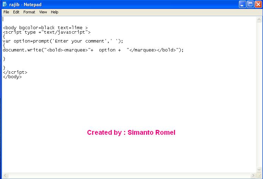Open the Edit menu
Screen dimensions: 263x179
16,12
